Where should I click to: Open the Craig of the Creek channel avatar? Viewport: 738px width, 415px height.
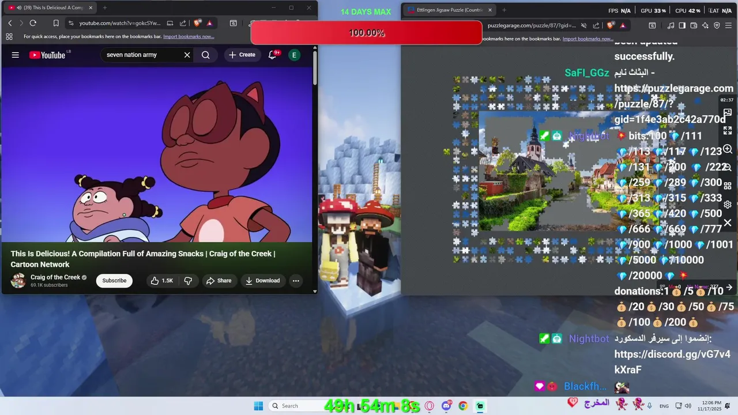click(x=18, y=281)
